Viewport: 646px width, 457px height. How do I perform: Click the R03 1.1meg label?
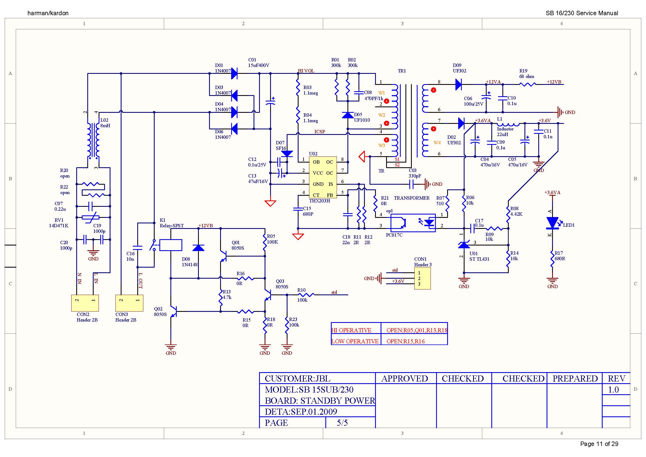311,90
